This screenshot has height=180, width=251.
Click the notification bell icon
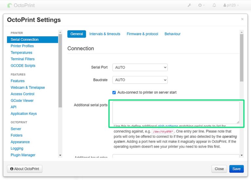[214, 5]
